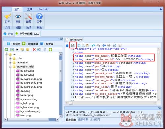The height and width of the screenshot is (129, 165).
Task: Expand the drawable folder node
Action: (10, 63)
